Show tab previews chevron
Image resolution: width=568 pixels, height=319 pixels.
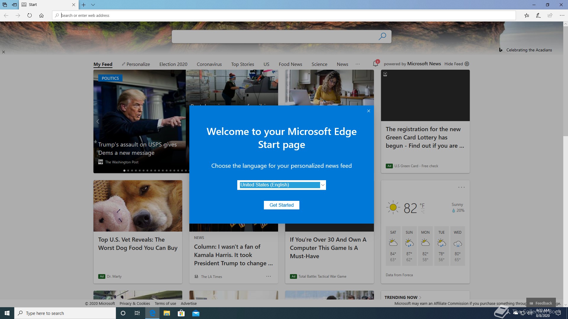[93, 5]
